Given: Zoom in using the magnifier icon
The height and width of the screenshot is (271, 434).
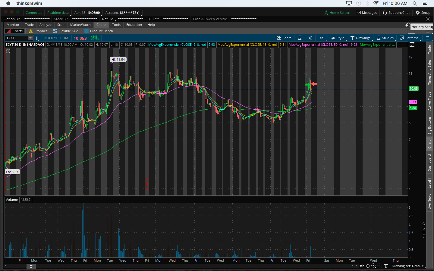Looking at the screenshot, I should (x=374, y=266).
